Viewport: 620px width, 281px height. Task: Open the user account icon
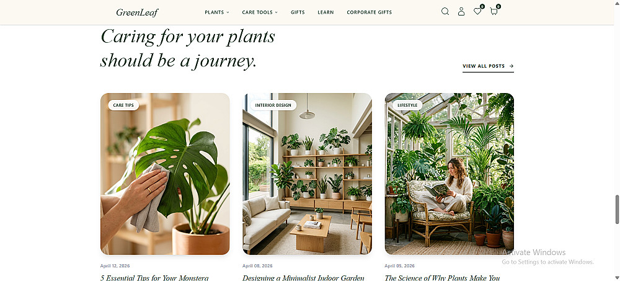(x=461, y=12)
